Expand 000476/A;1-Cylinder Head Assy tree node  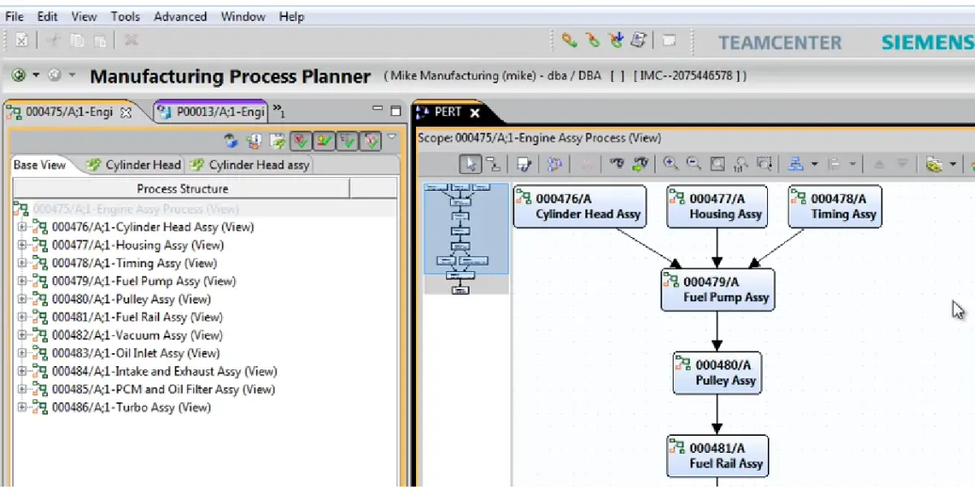coord(22,227)
